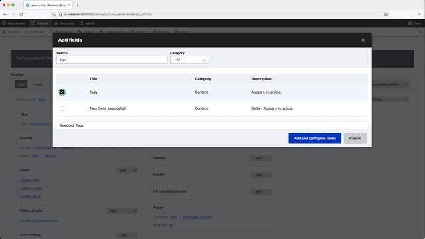This screenshot has height=239, width=425.
Task: Click the Tags row title text
Action: click(93, 92)
